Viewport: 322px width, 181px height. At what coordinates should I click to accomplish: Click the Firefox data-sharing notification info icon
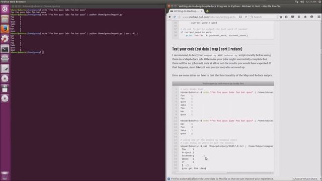click(169, 179)
